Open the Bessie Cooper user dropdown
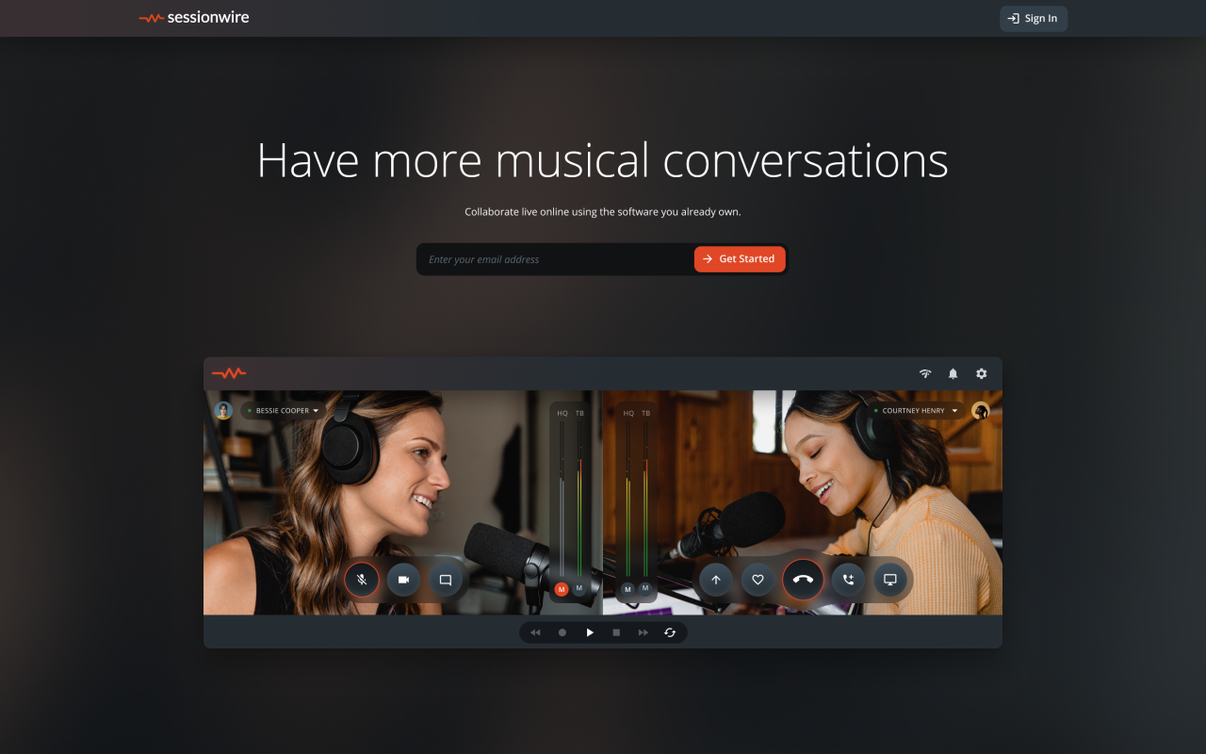The image size is (1206, 754). 284,411
